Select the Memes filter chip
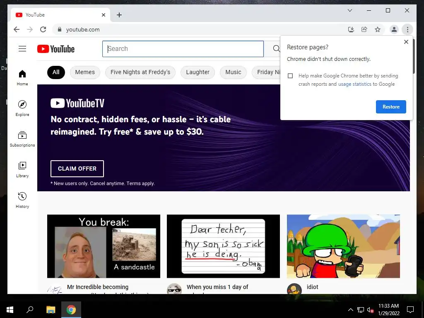The height and width of the screenshot is (318, 424). coord(85,72)
